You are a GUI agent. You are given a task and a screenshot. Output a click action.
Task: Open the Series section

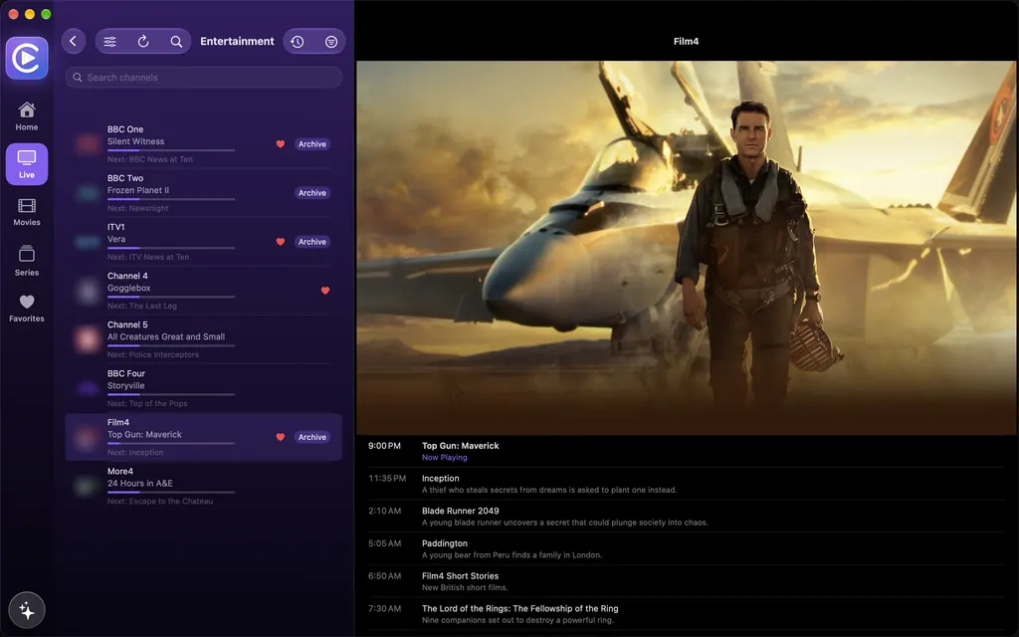coord(27,261)
